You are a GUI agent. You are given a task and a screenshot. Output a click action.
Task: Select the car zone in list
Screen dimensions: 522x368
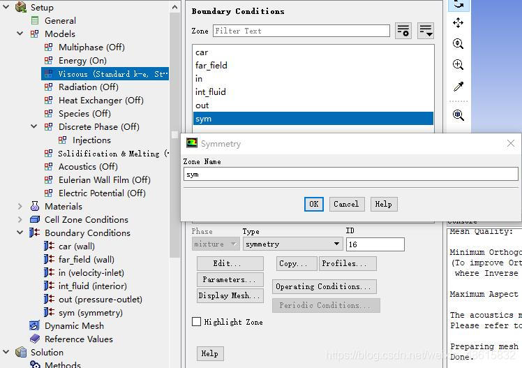tap(313, 52)
